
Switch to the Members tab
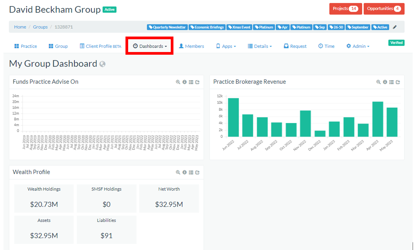point(191,46)
